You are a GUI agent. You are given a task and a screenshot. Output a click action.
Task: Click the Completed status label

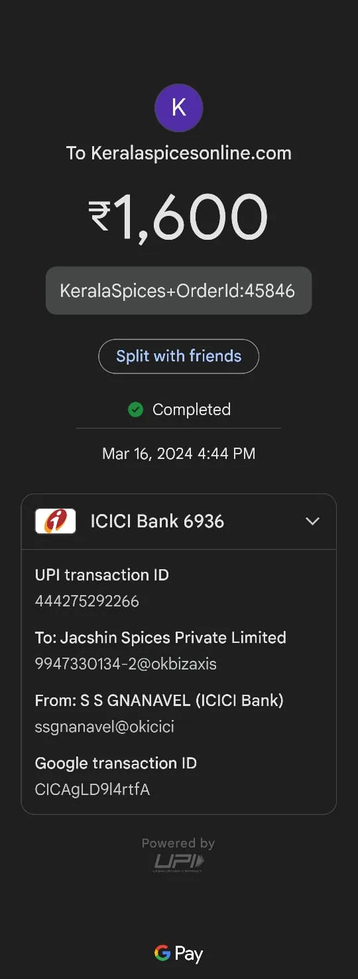[x=192, y=410]
